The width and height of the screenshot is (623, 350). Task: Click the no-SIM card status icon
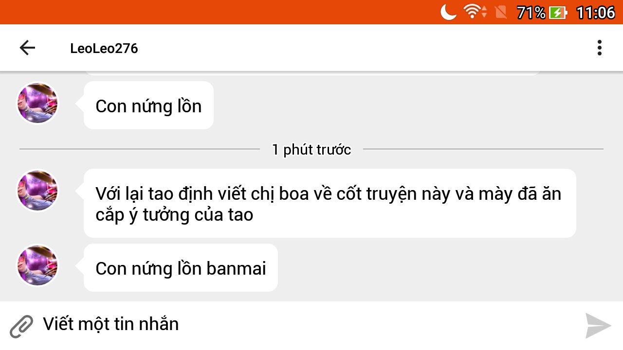[501, 12]
